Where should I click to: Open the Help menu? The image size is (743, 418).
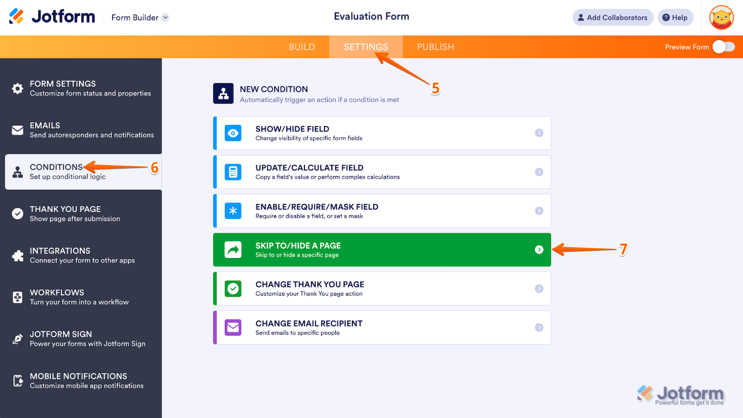pyautogui.click(x=675, y=17)
